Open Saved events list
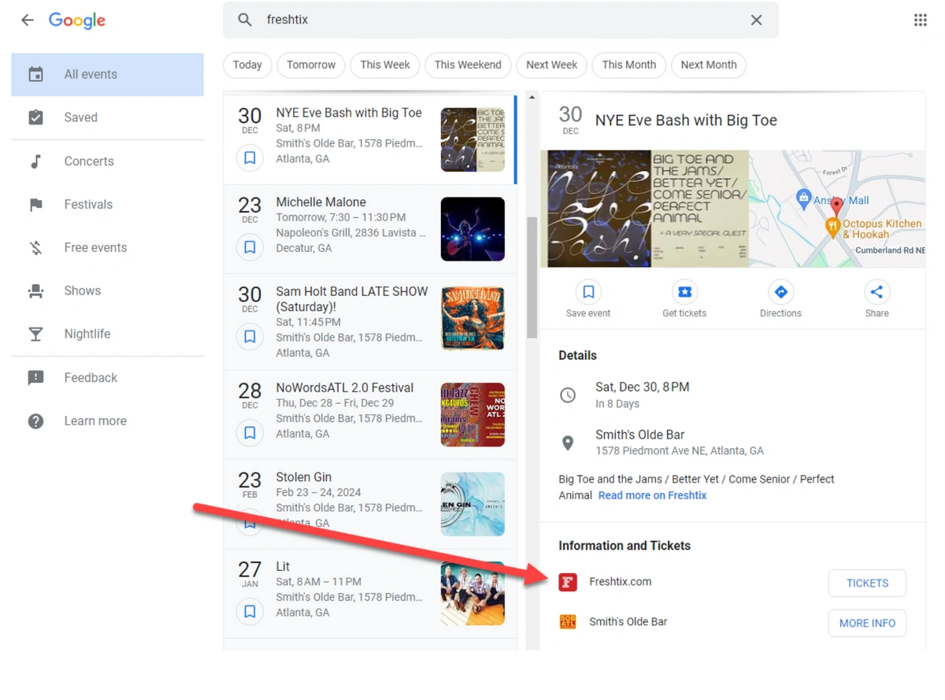The image size is (945, 700). click(x=107, y=117)
